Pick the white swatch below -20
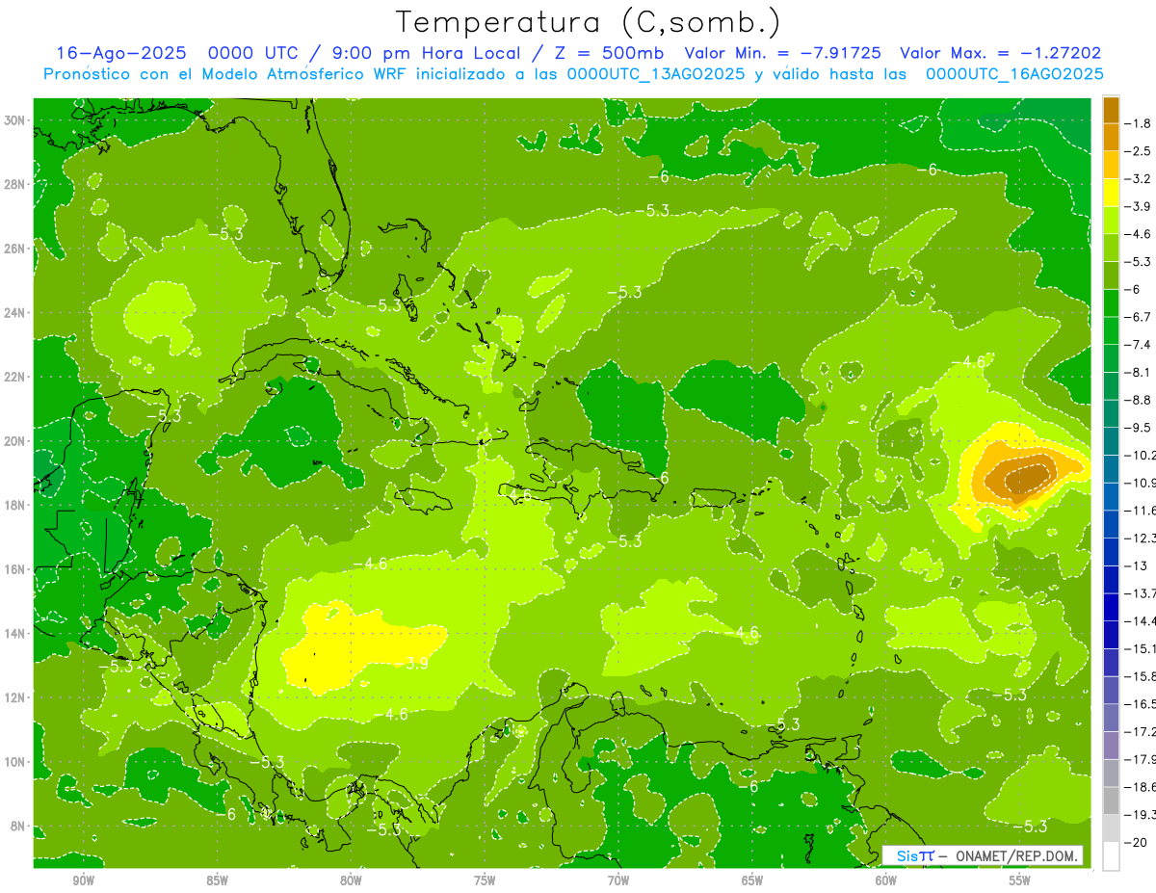The height and width of the screenshot is (893, 1156). pos(1111,855)
